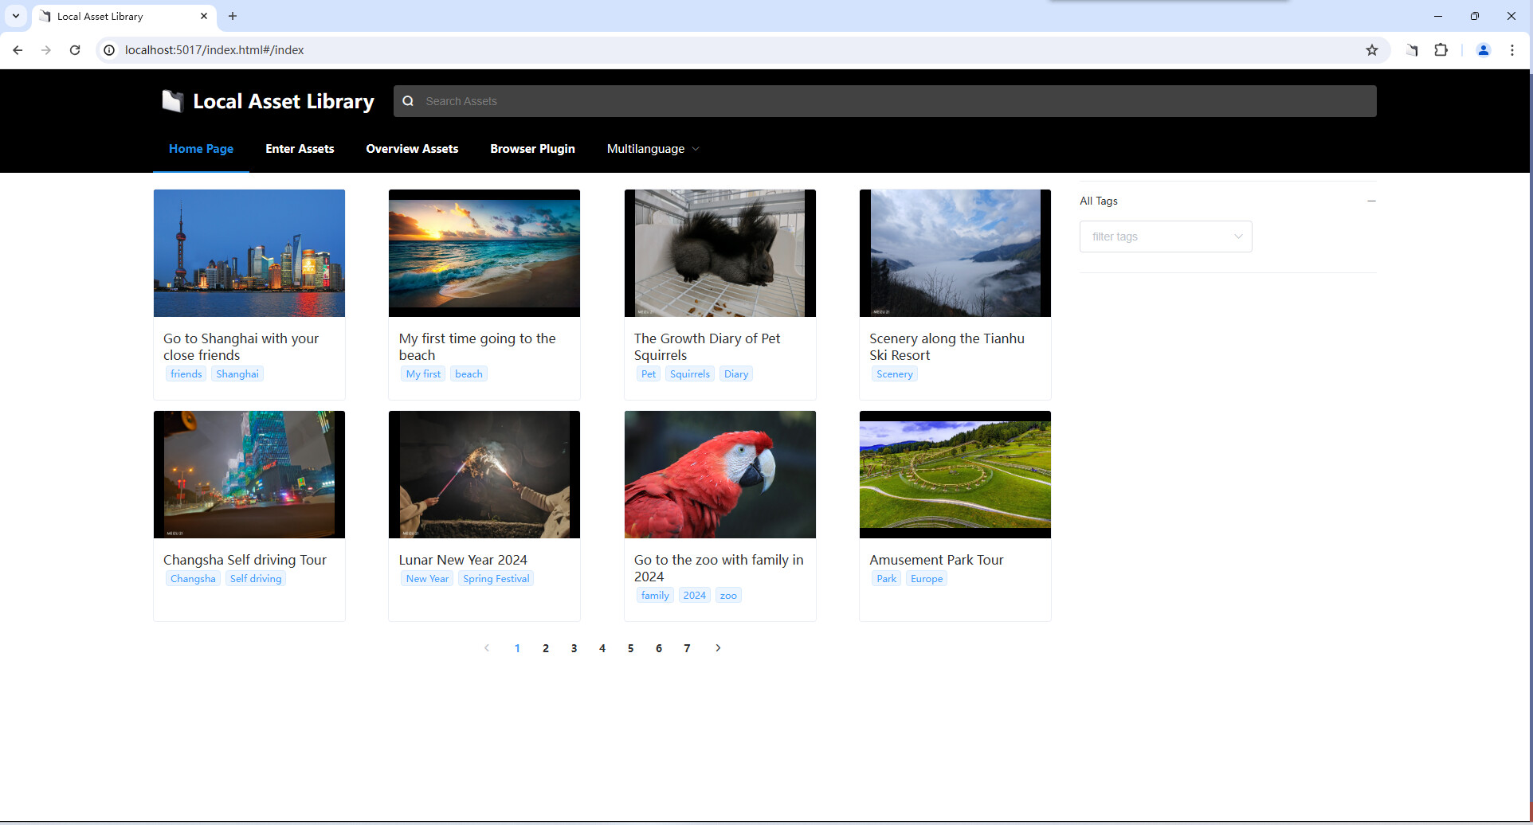The image size is (1533, 825).
Task: Select the Spring Festival tag chip
Action: point(496,578)
